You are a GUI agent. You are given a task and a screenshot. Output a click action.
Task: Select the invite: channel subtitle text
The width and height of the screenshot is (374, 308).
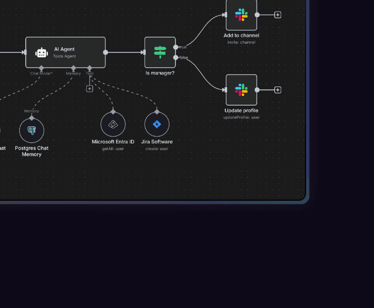241,42
